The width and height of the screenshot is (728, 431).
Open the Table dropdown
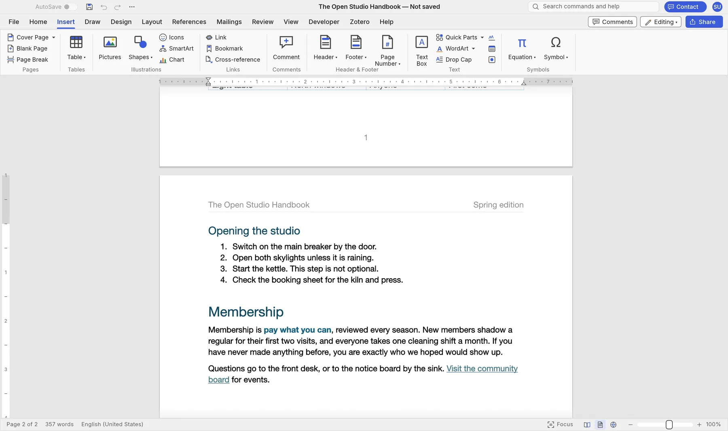pyautogui.click(x=76, y=48)
